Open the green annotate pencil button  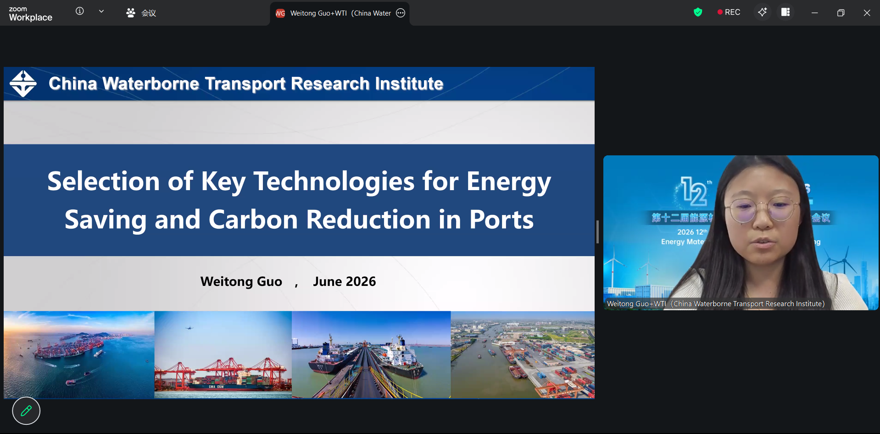pos(26,411)
